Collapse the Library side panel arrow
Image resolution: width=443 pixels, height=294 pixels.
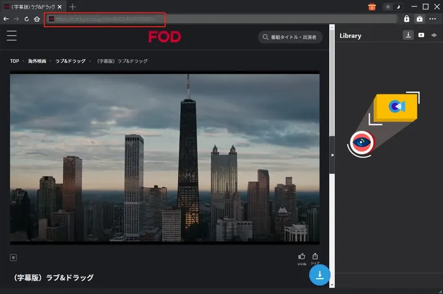coord(332,155)
